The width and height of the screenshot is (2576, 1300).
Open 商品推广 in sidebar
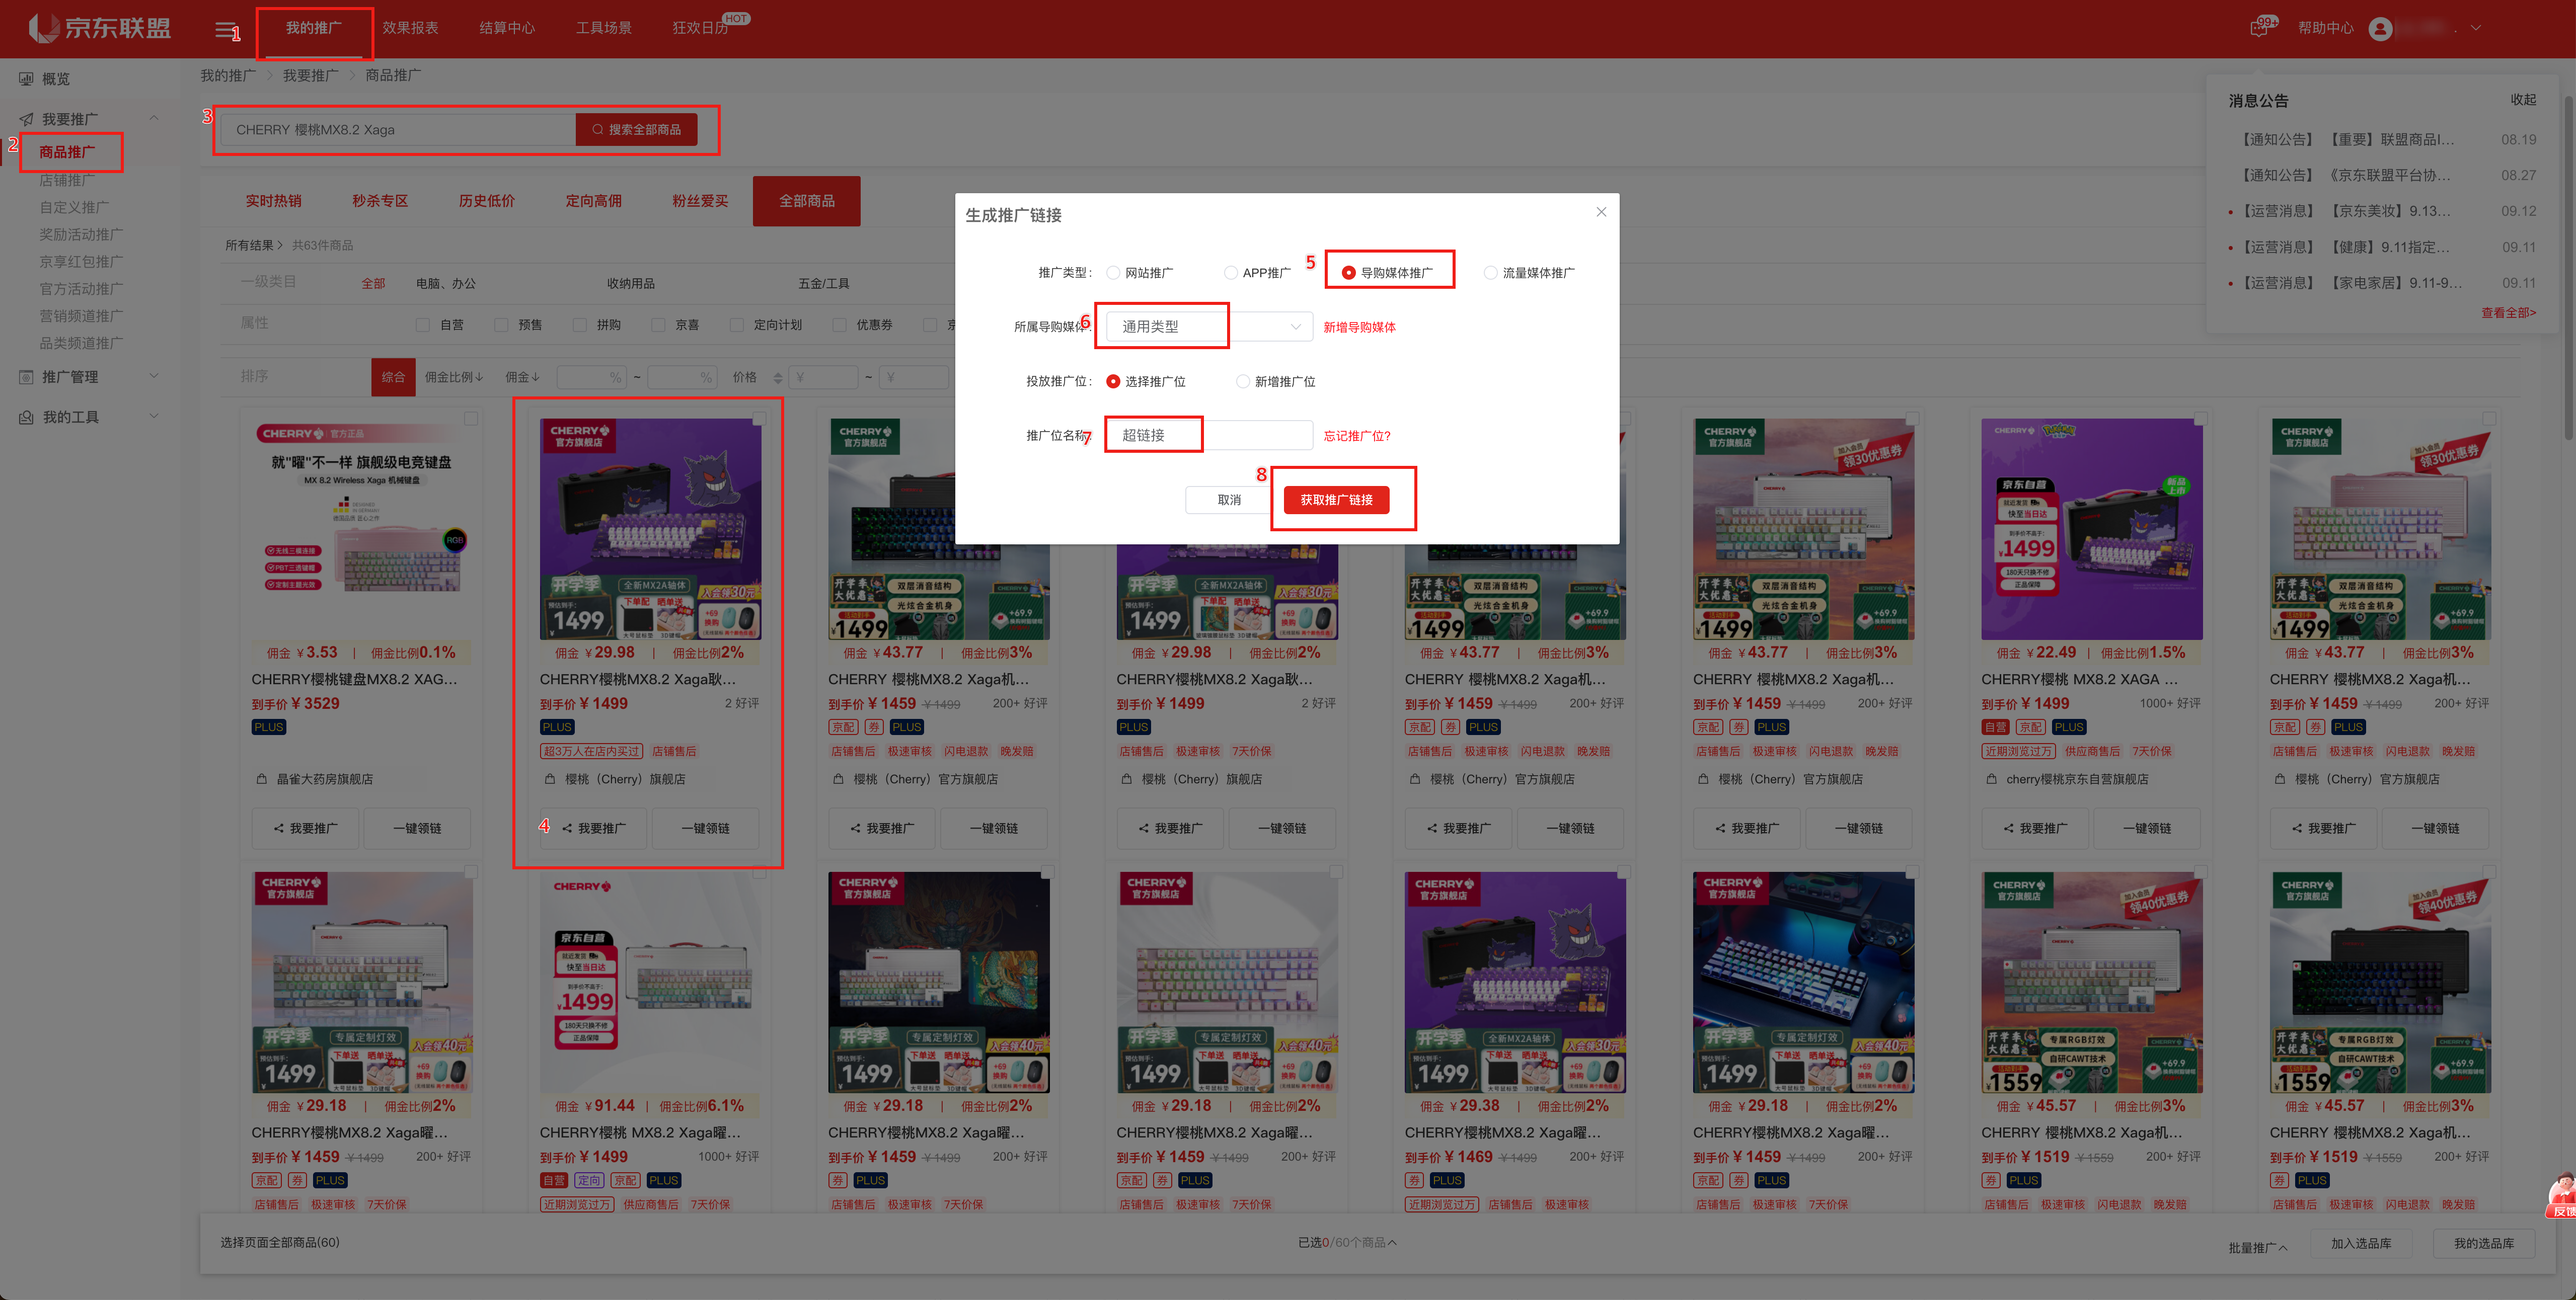pyautogui.click(x=67, y=152)
